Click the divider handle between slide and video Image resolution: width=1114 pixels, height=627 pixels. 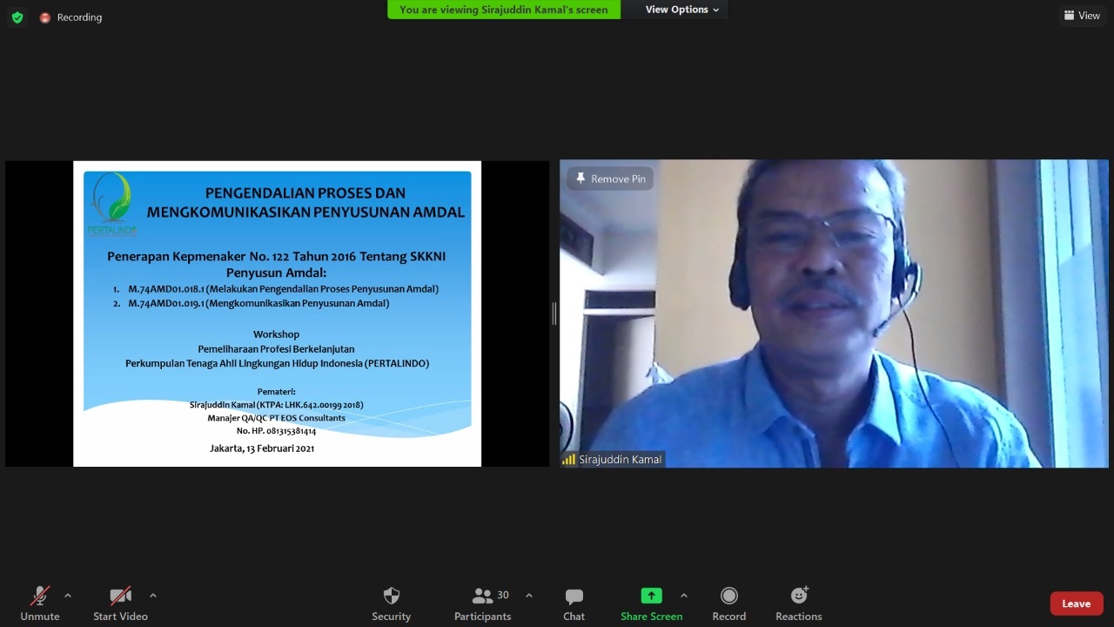pyautogui.click(x=554, y=313)
